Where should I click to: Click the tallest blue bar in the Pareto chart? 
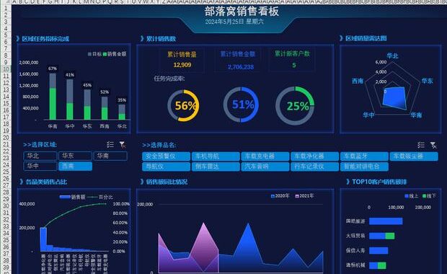(43, 239)
